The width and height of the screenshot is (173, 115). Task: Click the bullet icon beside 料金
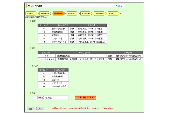(x=30, y=93)
